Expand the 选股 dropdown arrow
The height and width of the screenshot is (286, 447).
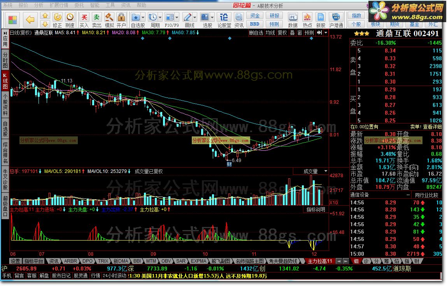click(x=212, y=17)
